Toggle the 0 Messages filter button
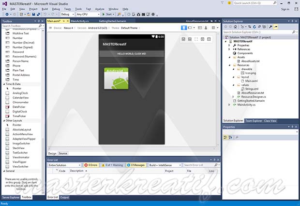 pyautogui.click(x=136, y=165)
